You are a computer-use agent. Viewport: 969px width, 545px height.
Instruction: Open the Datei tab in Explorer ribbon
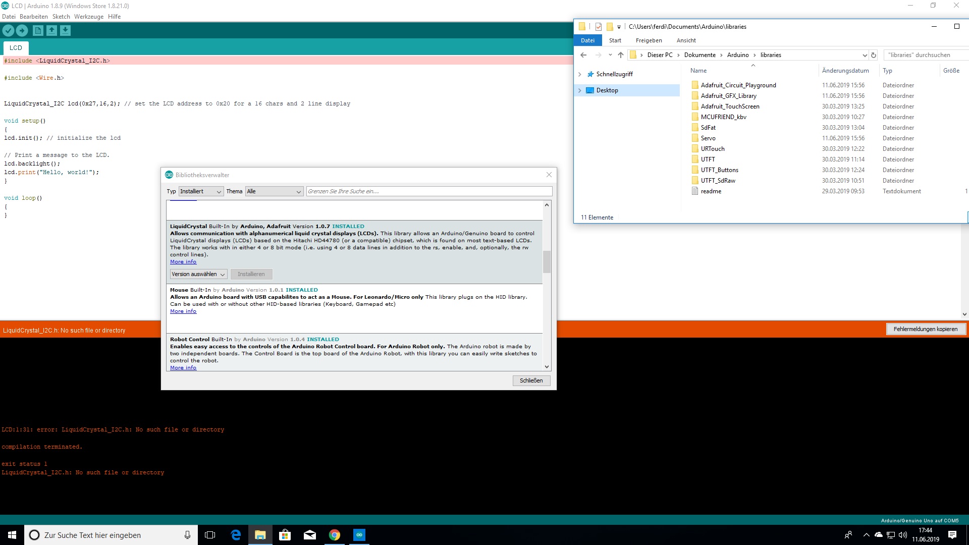coord(587,40)
